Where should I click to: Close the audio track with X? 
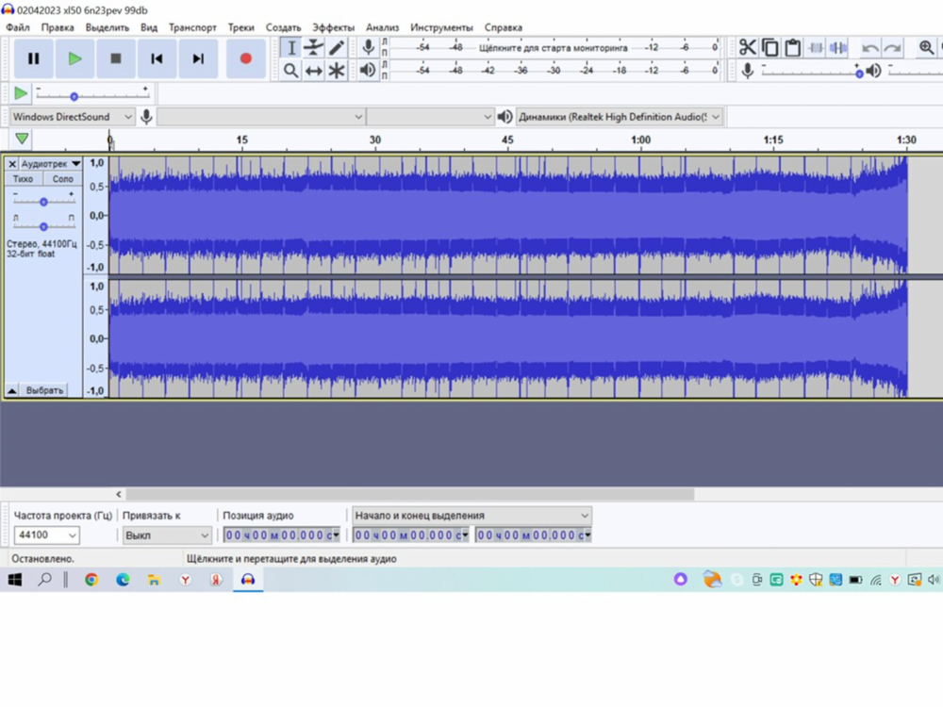pyautogui.click(x=12, y=164)
